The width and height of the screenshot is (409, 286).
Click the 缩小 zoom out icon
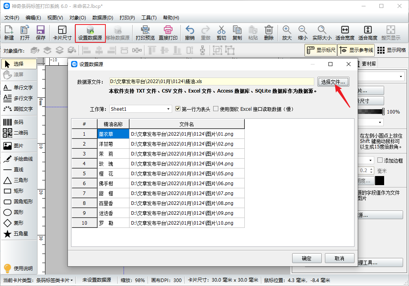[x=302, y=33]
